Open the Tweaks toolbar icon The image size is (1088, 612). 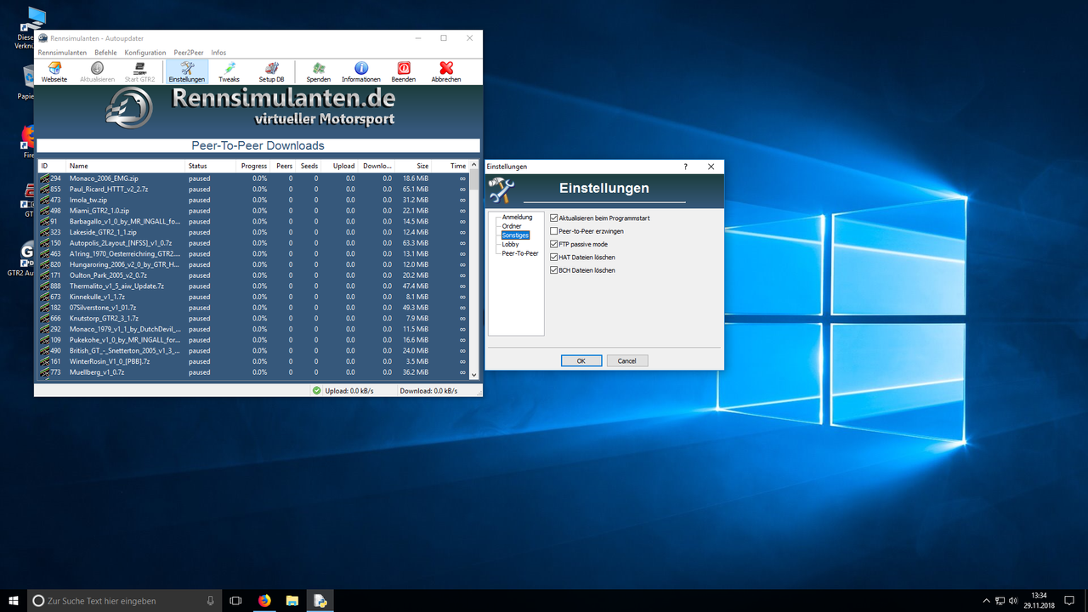(x=229, y=71)
